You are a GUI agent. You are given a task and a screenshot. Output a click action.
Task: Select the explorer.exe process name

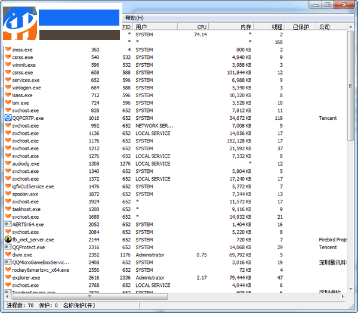[x=26, y=278]
